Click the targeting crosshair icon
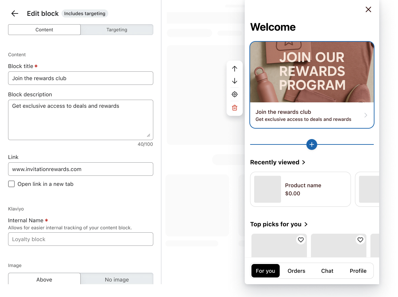 [x=235, y=95]
